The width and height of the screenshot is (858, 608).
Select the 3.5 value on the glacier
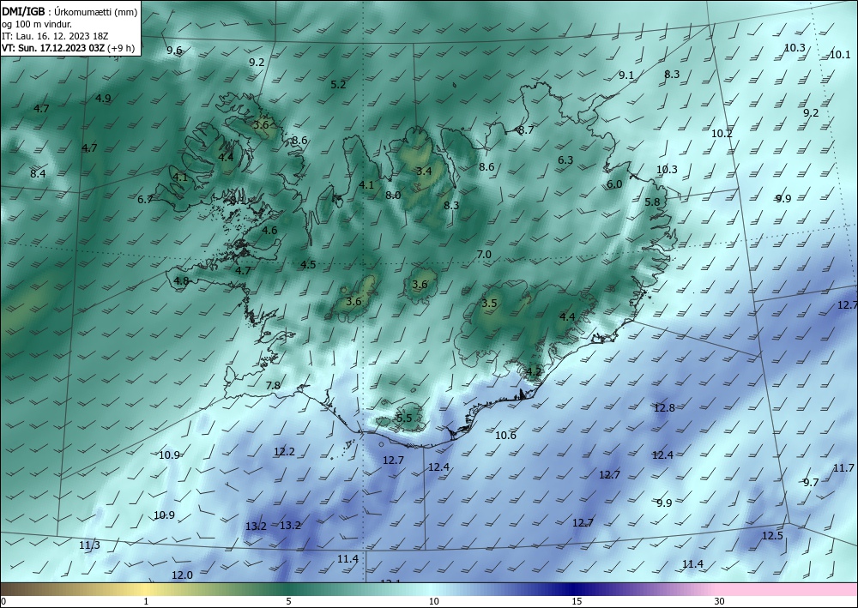(x=489, y=304)
